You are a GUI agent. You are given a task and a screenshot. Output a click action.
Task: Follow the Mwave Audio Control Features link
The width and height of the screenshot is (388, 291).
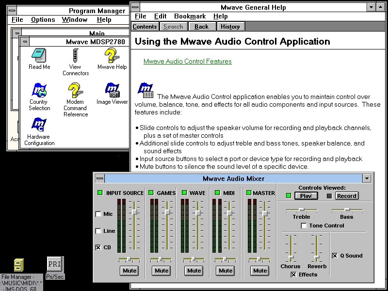pos(188,61)
